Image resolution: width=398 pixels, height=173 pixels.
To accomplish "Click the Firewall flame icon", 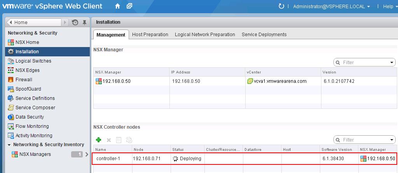I will 10,80.
